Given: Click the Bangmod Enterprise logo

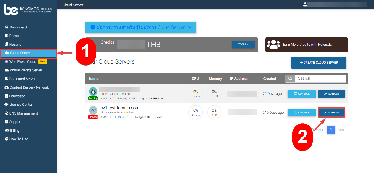Looking at the screenshot, I should tap(28, 10).
